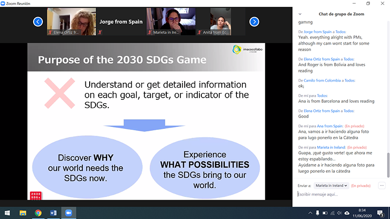Show next participants with right arrow
The height and width of the screenshot is (219, 390).
[254, 22]
